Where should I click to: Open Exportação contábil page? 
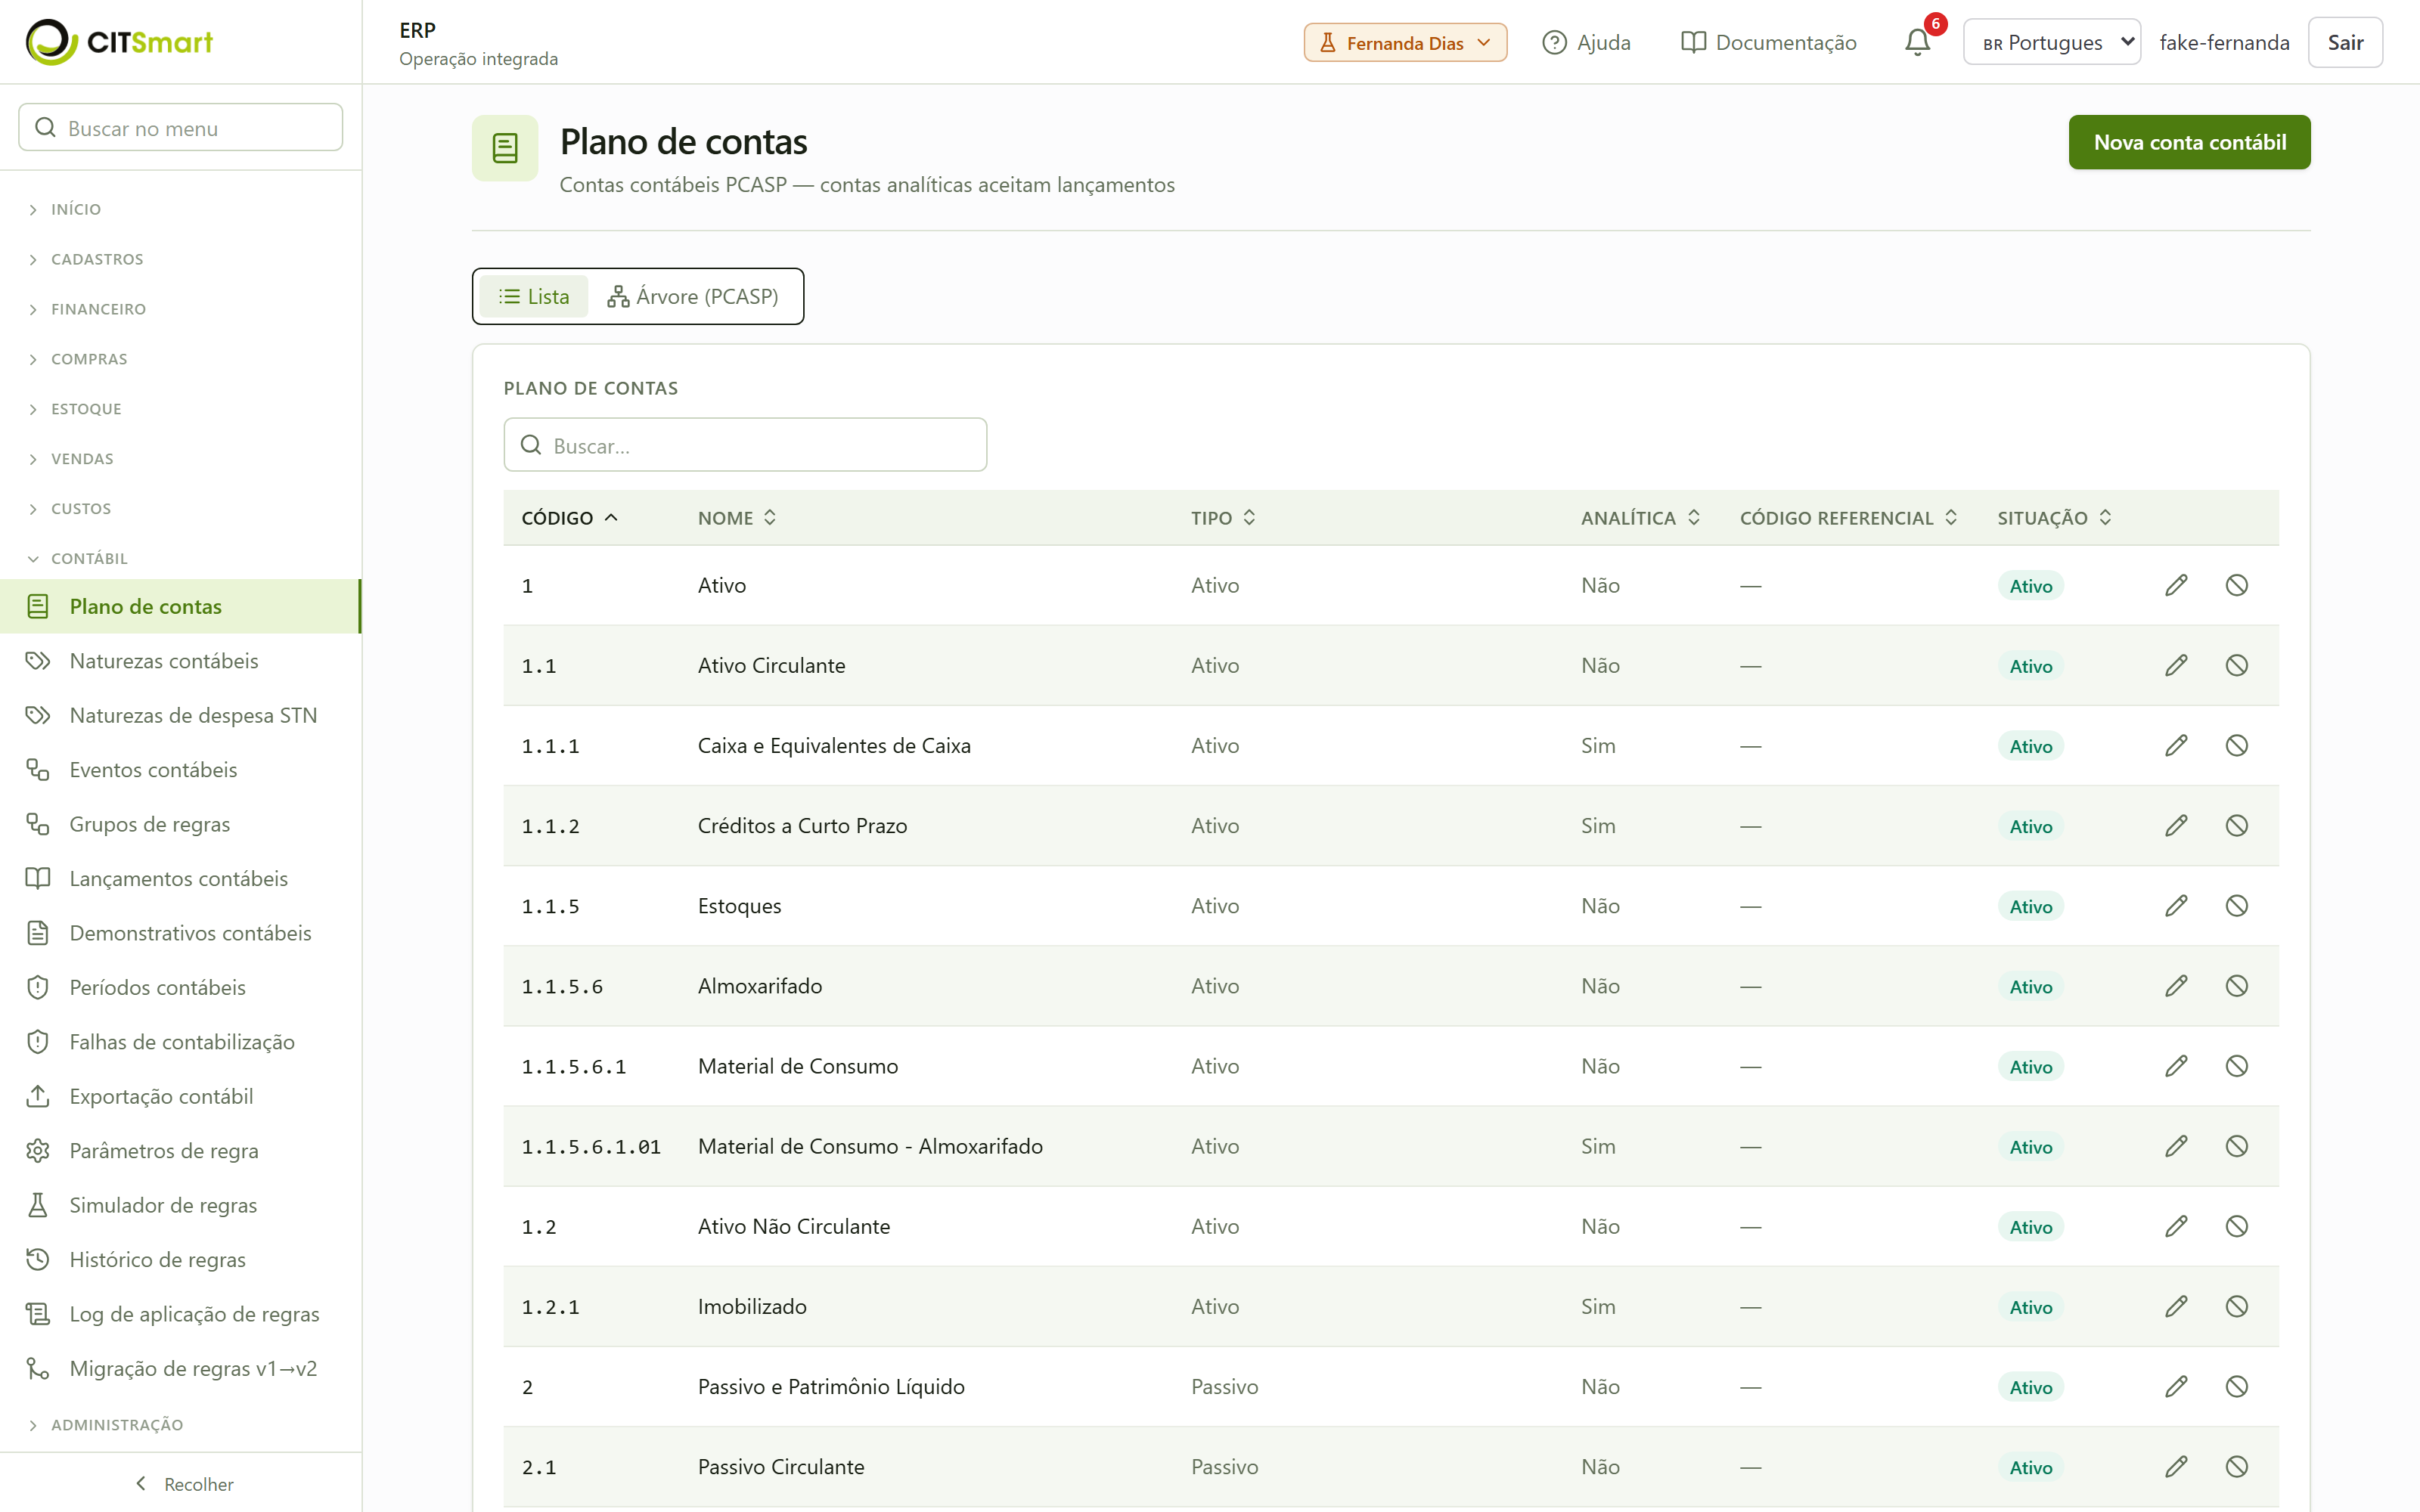click(181, 1097)
